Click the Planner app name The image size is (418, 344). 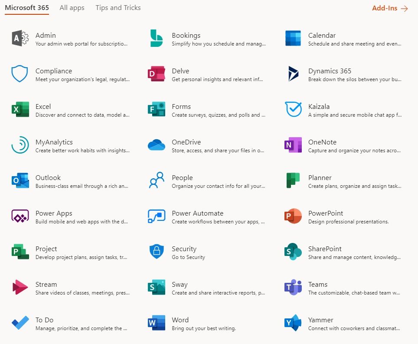coord(320,178)
